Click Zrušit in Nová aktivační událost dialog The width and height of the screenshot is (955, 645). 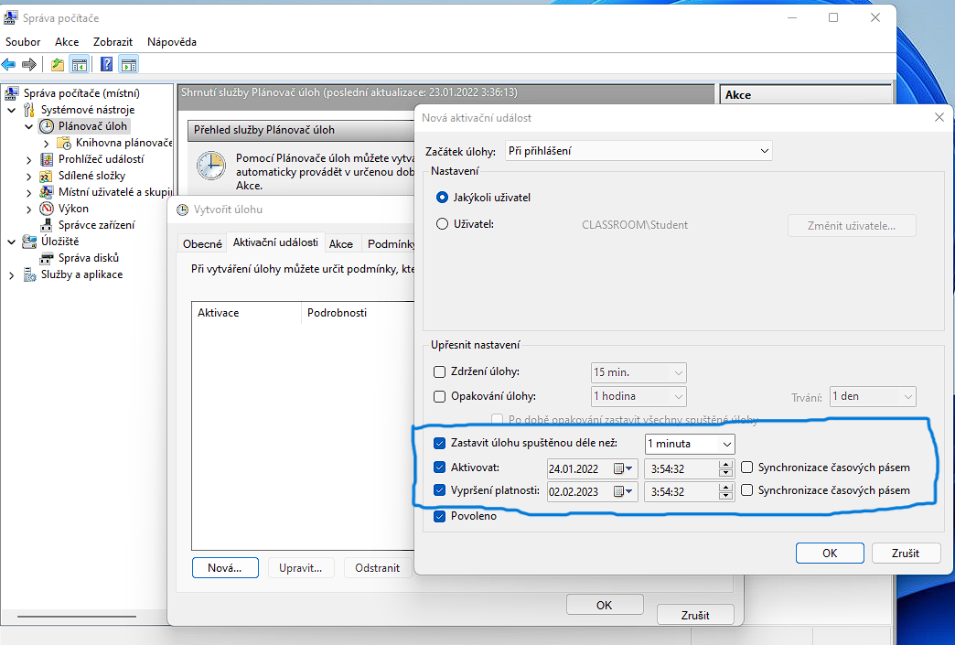click(906, 553)
